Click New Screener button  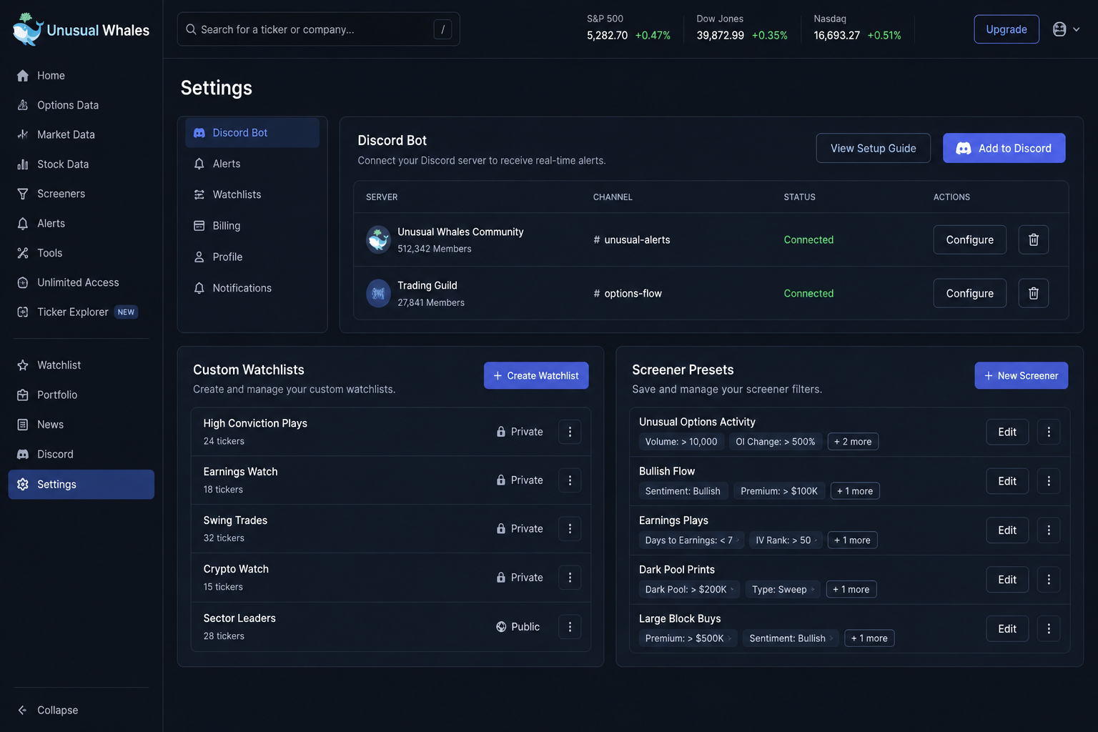(x=1021, y=375)
